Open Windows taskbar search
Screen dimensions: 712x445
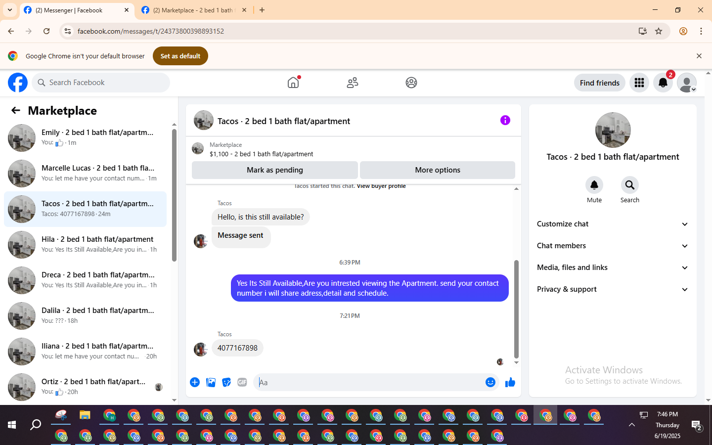[36, 425]
